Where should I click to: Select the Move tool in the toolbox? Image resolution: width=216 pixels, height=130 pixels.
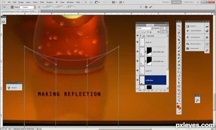click(179, 26)
